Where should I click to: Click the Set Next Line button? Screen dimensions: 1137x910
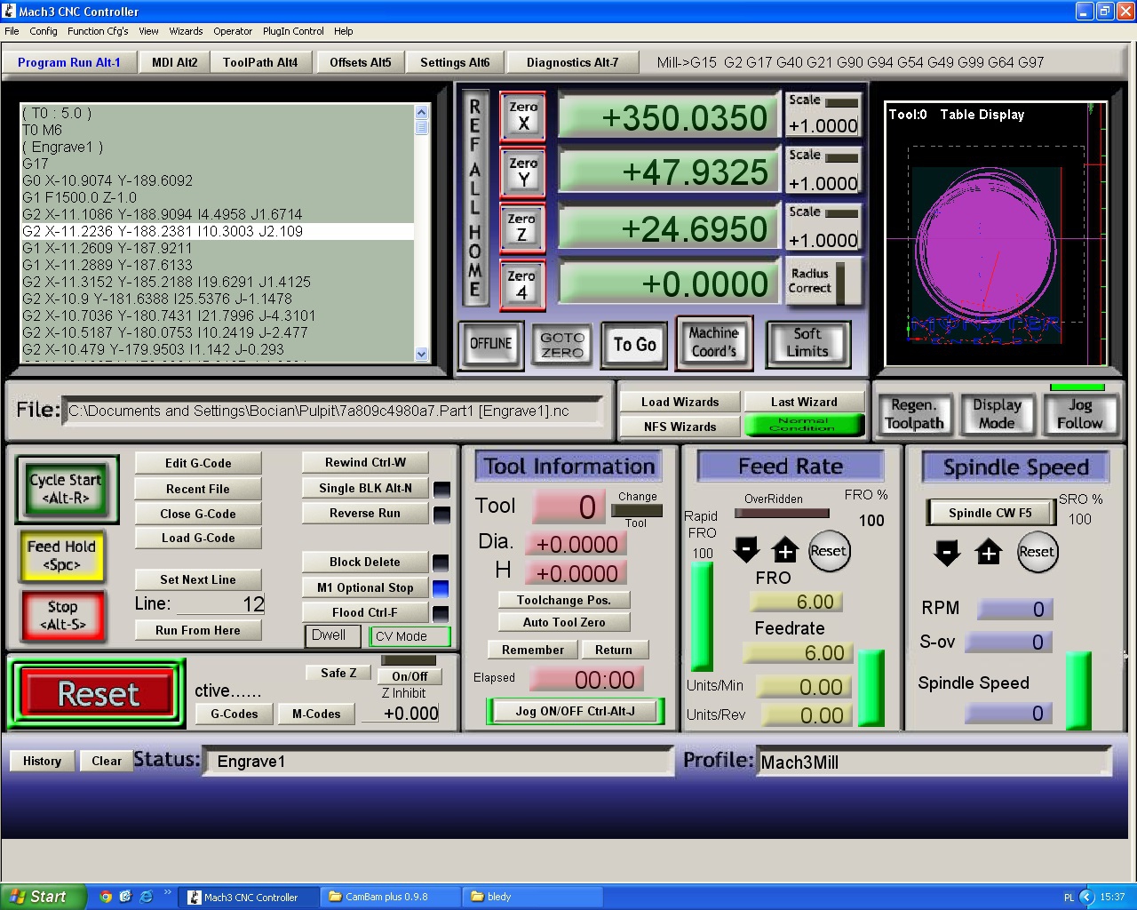(198, 579)
